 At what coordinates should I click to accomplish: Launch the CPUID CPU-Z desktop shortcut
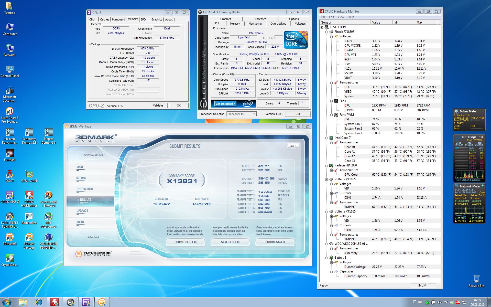9,197
